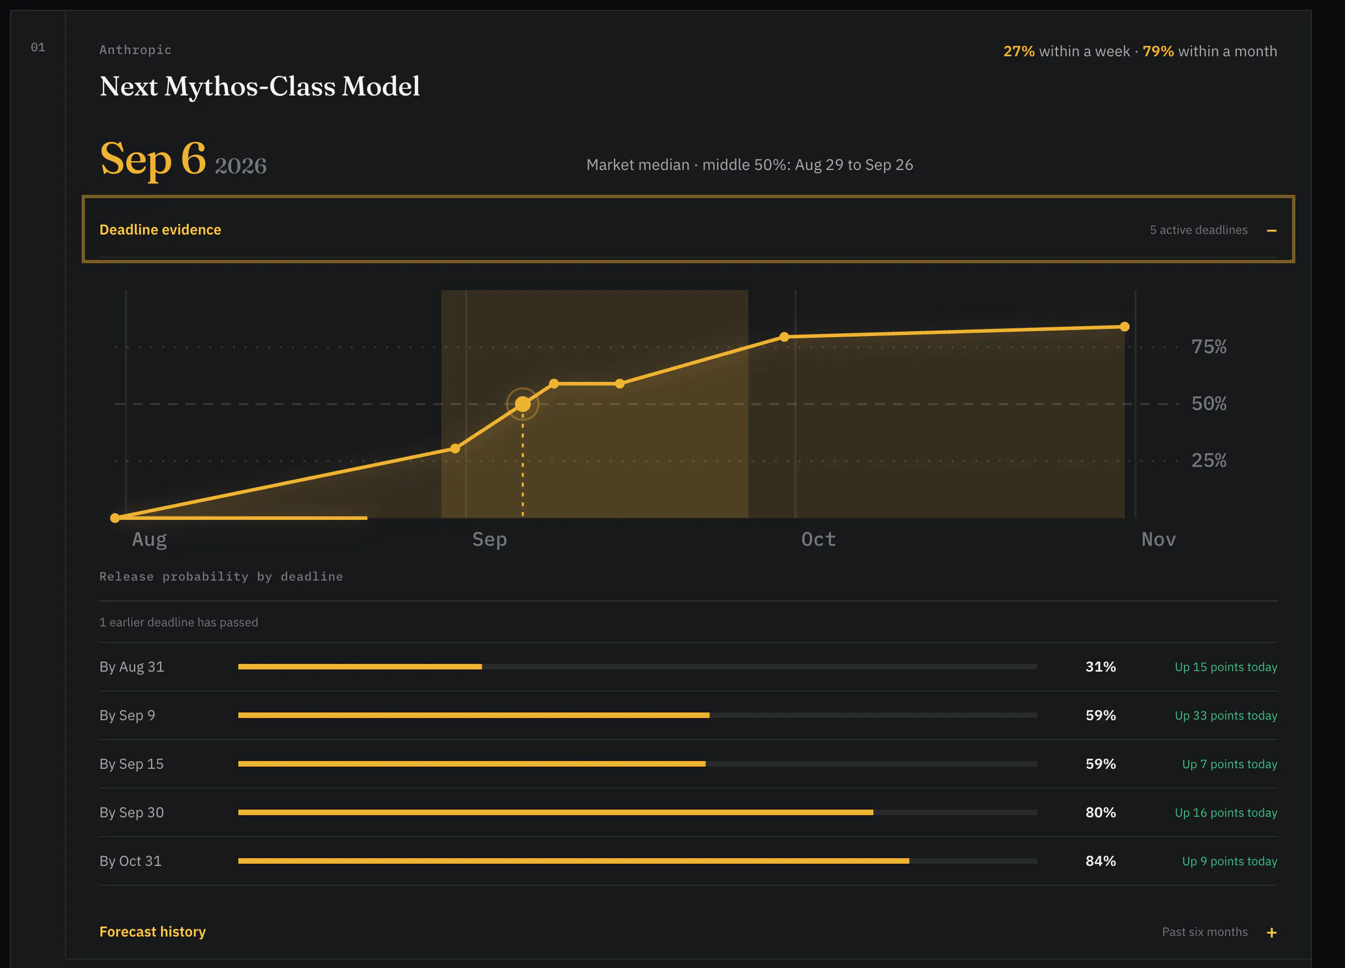Click 'Up 16 points today' text
This screenshot has height=968, width=1345.
point(1226,812)
